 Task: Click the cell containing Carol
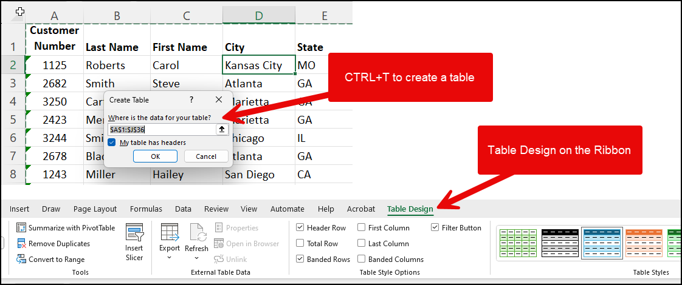(x=187, y=65)
